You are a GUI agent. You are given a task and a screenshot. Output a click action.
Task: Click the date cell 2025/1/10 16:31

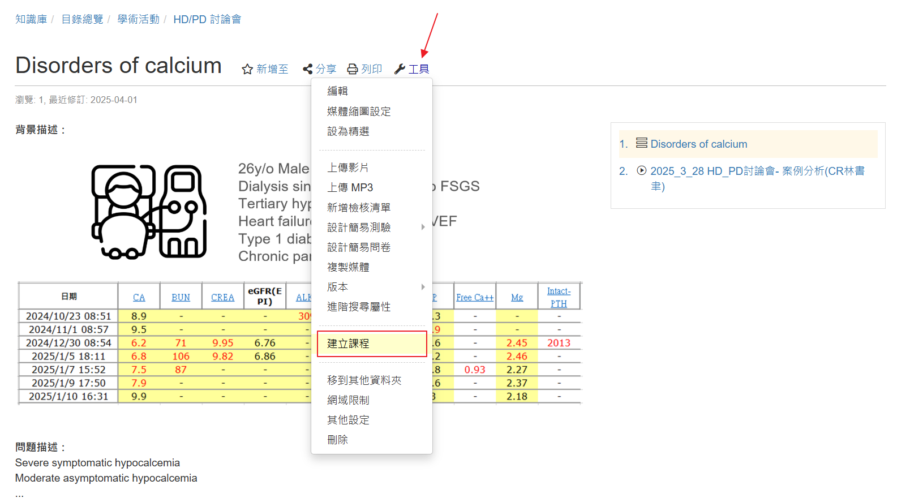68,396
